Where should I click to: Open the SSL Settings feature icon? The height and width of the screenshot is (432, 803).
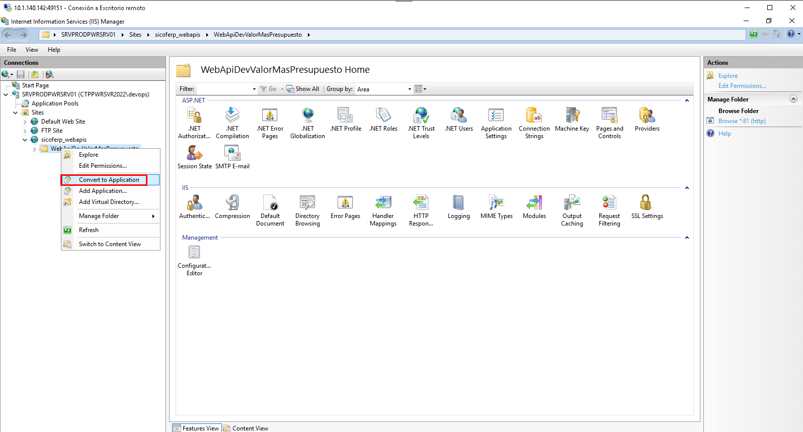(647, 207)
